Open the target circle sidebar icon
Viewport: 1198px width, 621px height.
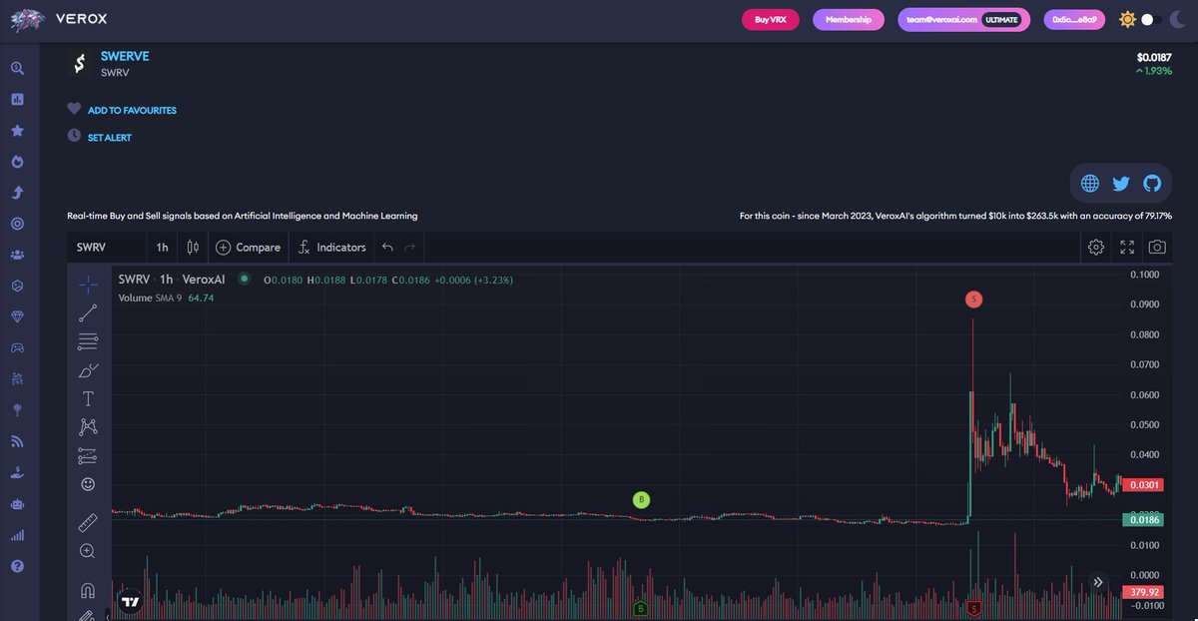tap(17, 224)
